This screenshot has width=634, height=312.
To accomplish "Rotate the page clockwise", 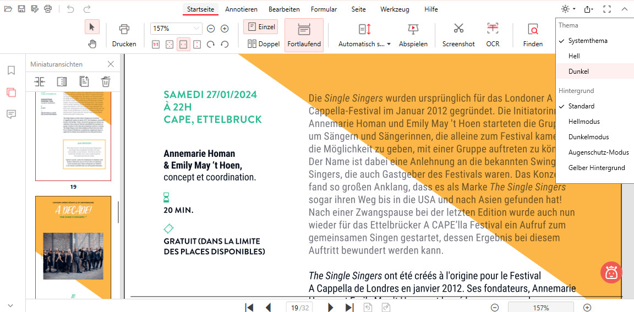I will coord(211,45).
